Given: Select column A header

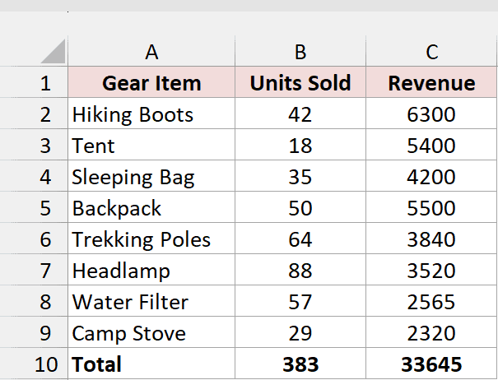Looking at the screenshot, I should [151, 51].
